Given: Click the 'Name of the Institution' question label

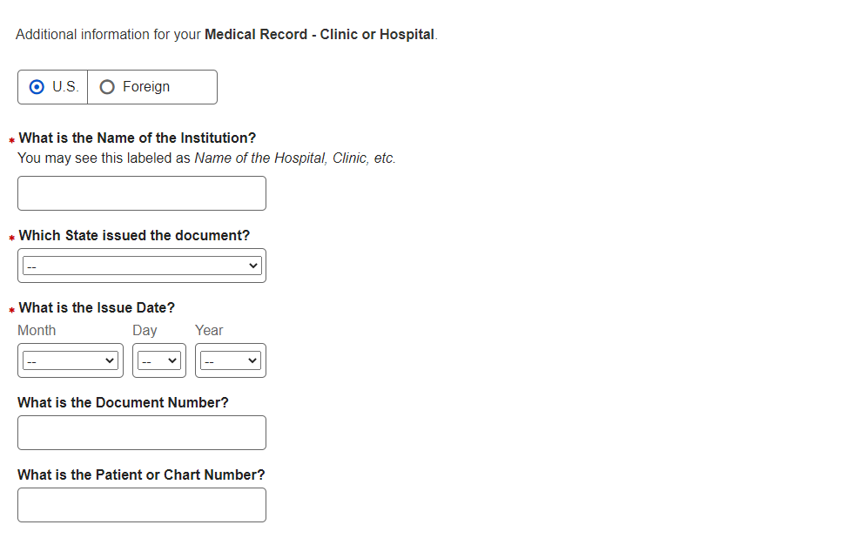Looking at the screenshot, I should pos(138,138).
